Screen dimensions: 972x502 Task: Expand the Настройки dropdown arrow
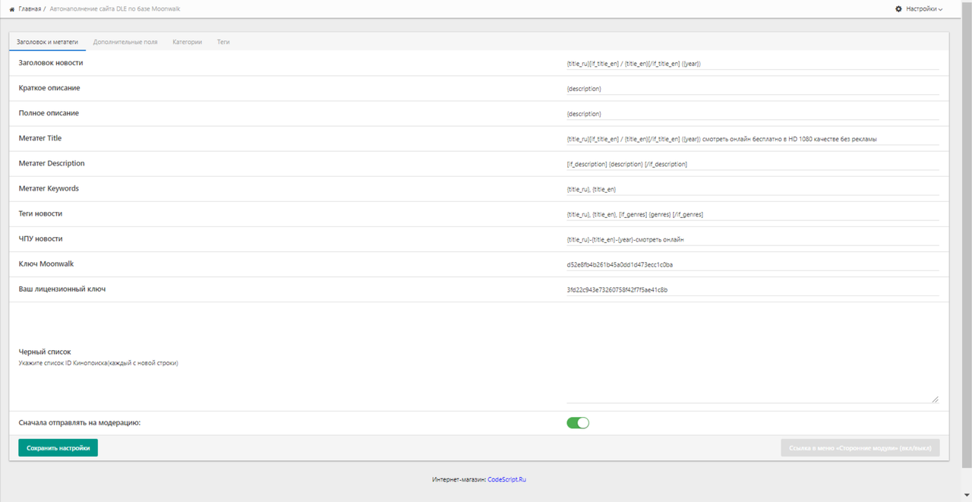coord(940,9)
